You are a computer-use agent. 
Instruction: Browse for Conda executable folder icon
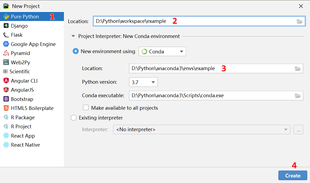(298, 96)
